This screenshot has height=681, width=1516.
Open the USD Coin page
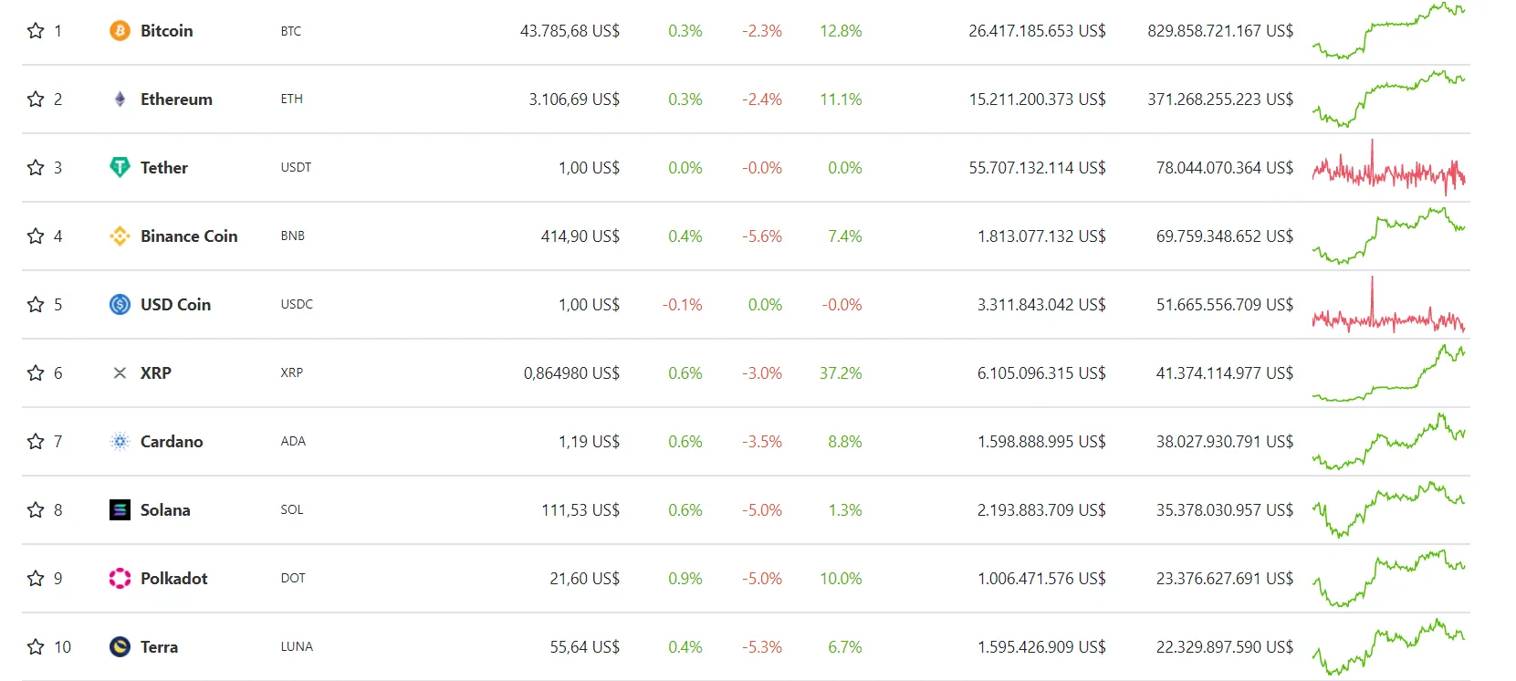point(175,305)
